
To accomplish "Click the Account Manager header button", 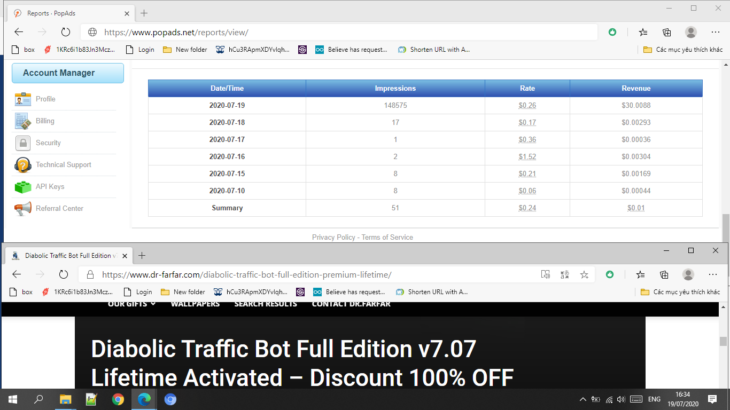I will pos(68,73).
